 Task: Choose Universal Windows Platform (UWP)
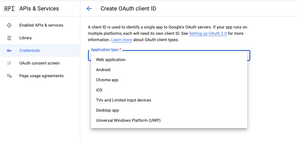tap(169, 120)
